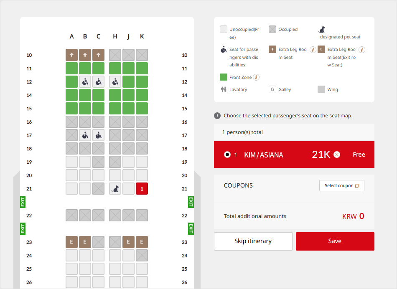The width and height of the screenshot is (397, 289).
Task: Select free seat 19J
Action: (x=128, y=162)
